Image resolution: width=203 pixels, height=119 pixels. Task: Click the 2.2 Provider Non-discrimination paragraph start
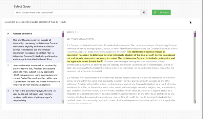[x=83, y=78]
